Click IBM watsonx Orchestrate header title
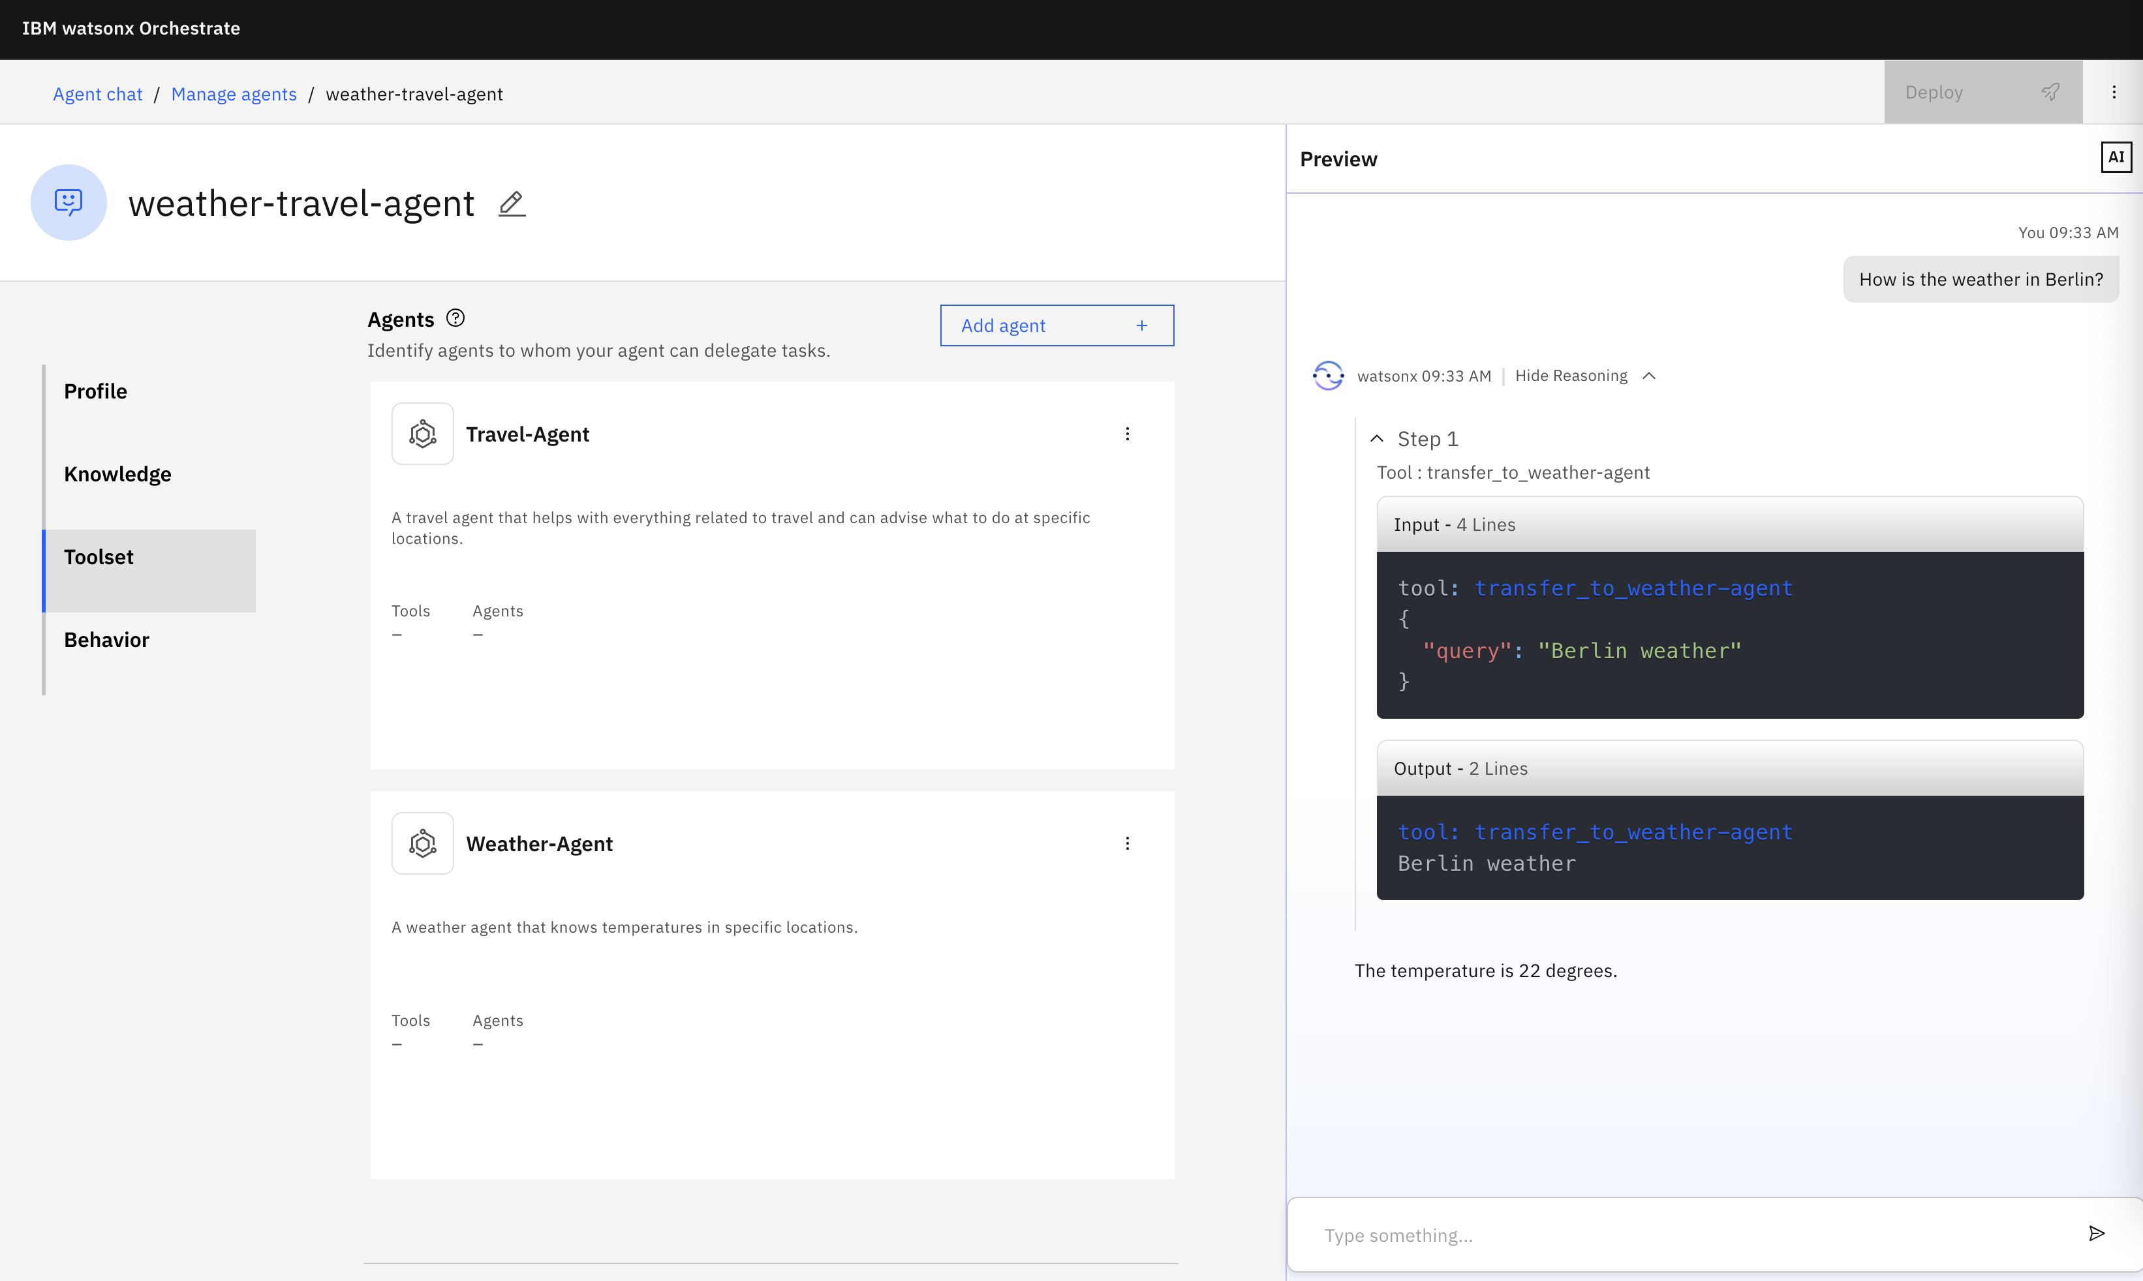The image size is (2143, 1281). [131, 29]
